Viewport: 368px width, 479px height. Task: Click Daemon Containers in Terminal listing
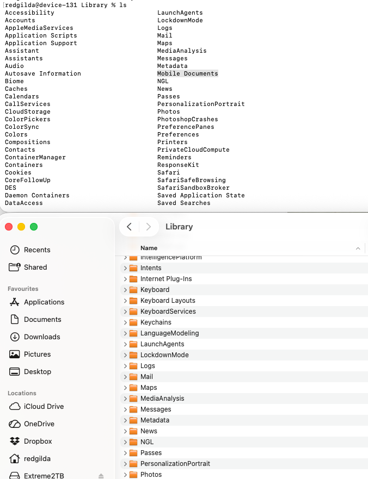tap(37, 195)
